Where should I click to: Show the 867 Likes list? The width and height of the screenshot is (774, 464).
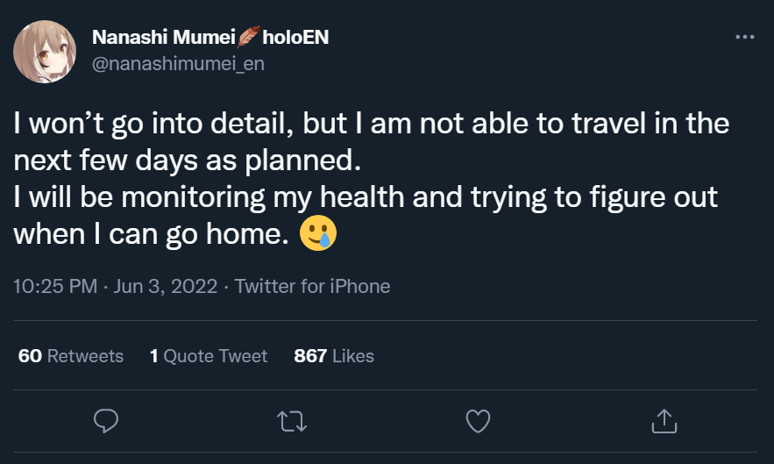(334, 356)
